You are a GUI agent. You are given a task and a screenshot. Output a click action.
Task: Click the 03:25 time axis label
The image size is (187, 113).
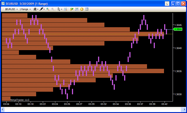point(67,104)
